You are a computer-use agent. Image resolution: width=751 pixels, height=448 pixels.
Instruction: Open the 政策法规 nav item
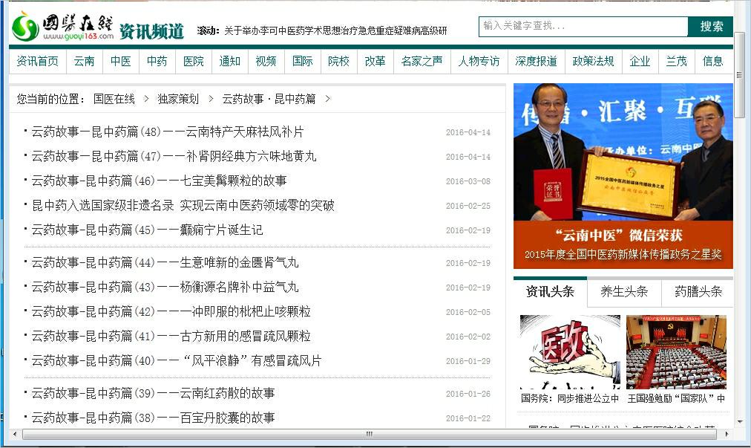(594, 62)
